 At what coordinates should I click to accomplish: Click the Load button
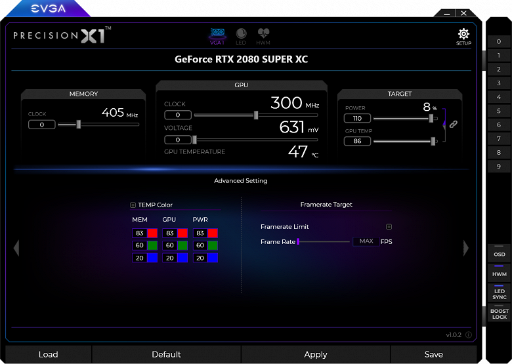[49, 354]
